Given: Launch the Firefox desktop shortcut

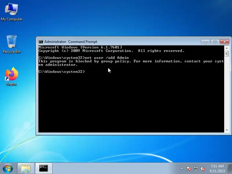Looking at the screenshot, I should [x=12, y=76].
